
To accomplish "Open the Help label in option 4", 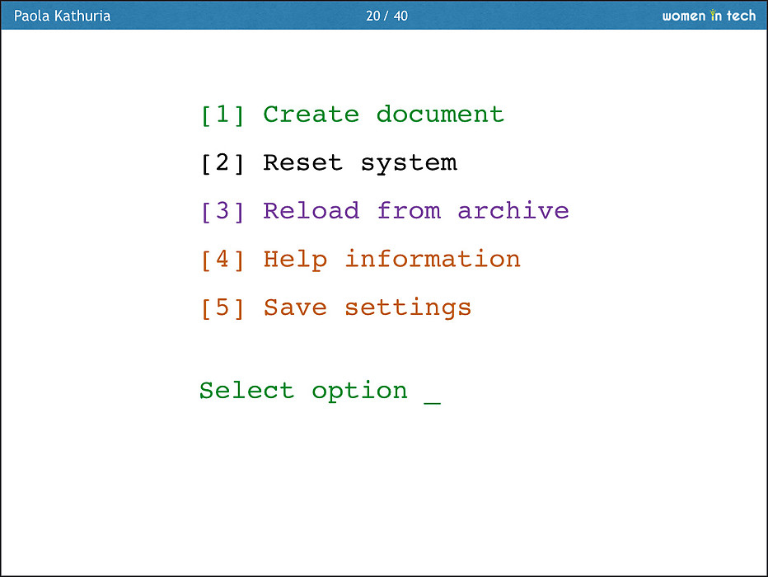I will click(x=295, y=260).
